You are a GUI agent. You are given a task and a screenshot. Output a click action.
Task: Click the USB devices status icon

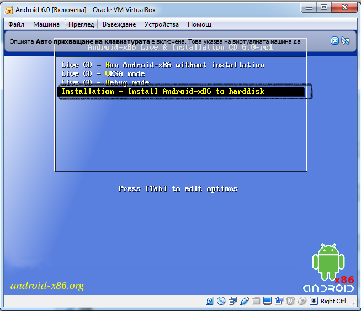tap(245, 301)
